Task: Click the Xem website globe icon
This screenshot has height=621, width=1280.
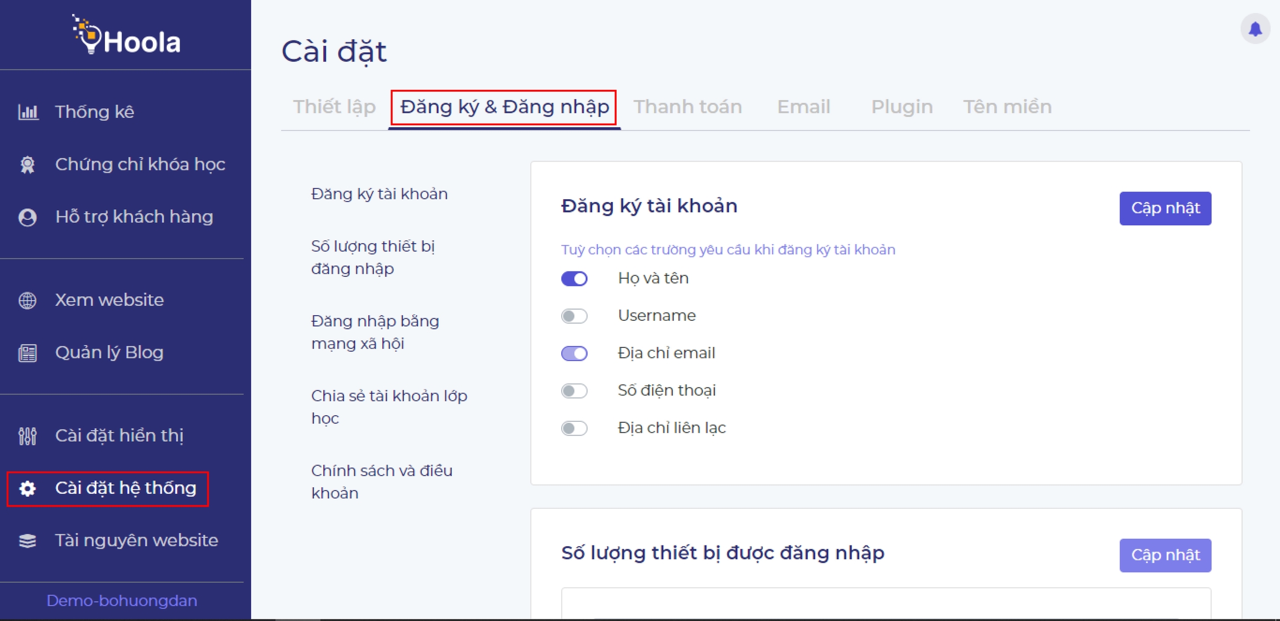Action: [28, 300]
